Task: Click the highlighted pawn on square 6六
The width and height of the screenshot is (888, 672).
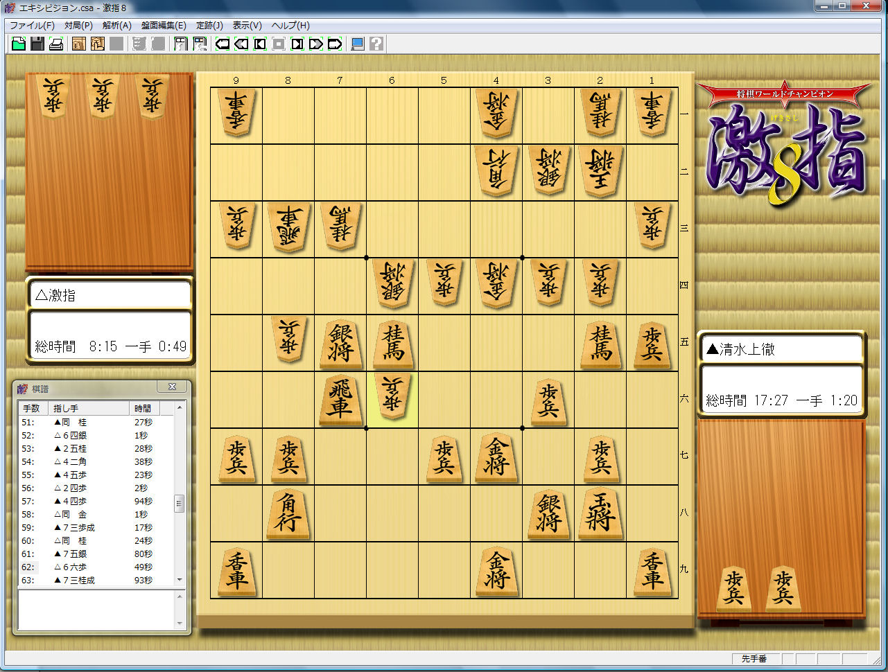Action: [x=392, y=400]
